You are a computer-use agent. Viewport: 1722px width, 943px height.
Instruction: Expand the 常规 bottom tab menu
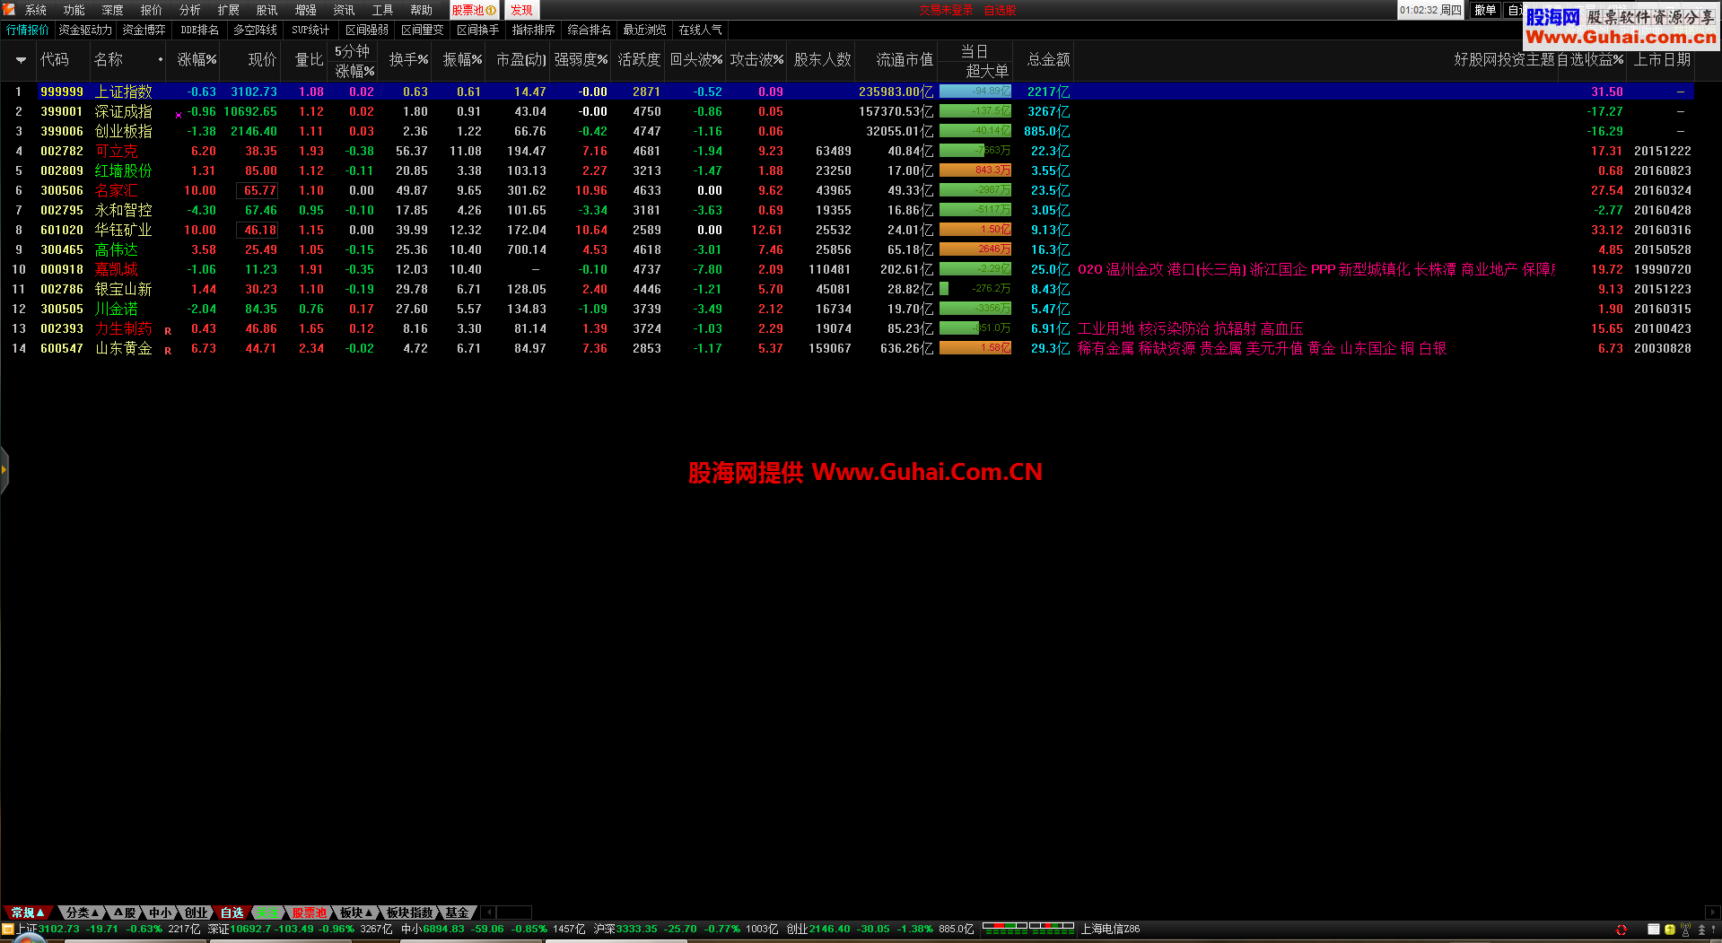pyautogui.click(x=28, y=912)
